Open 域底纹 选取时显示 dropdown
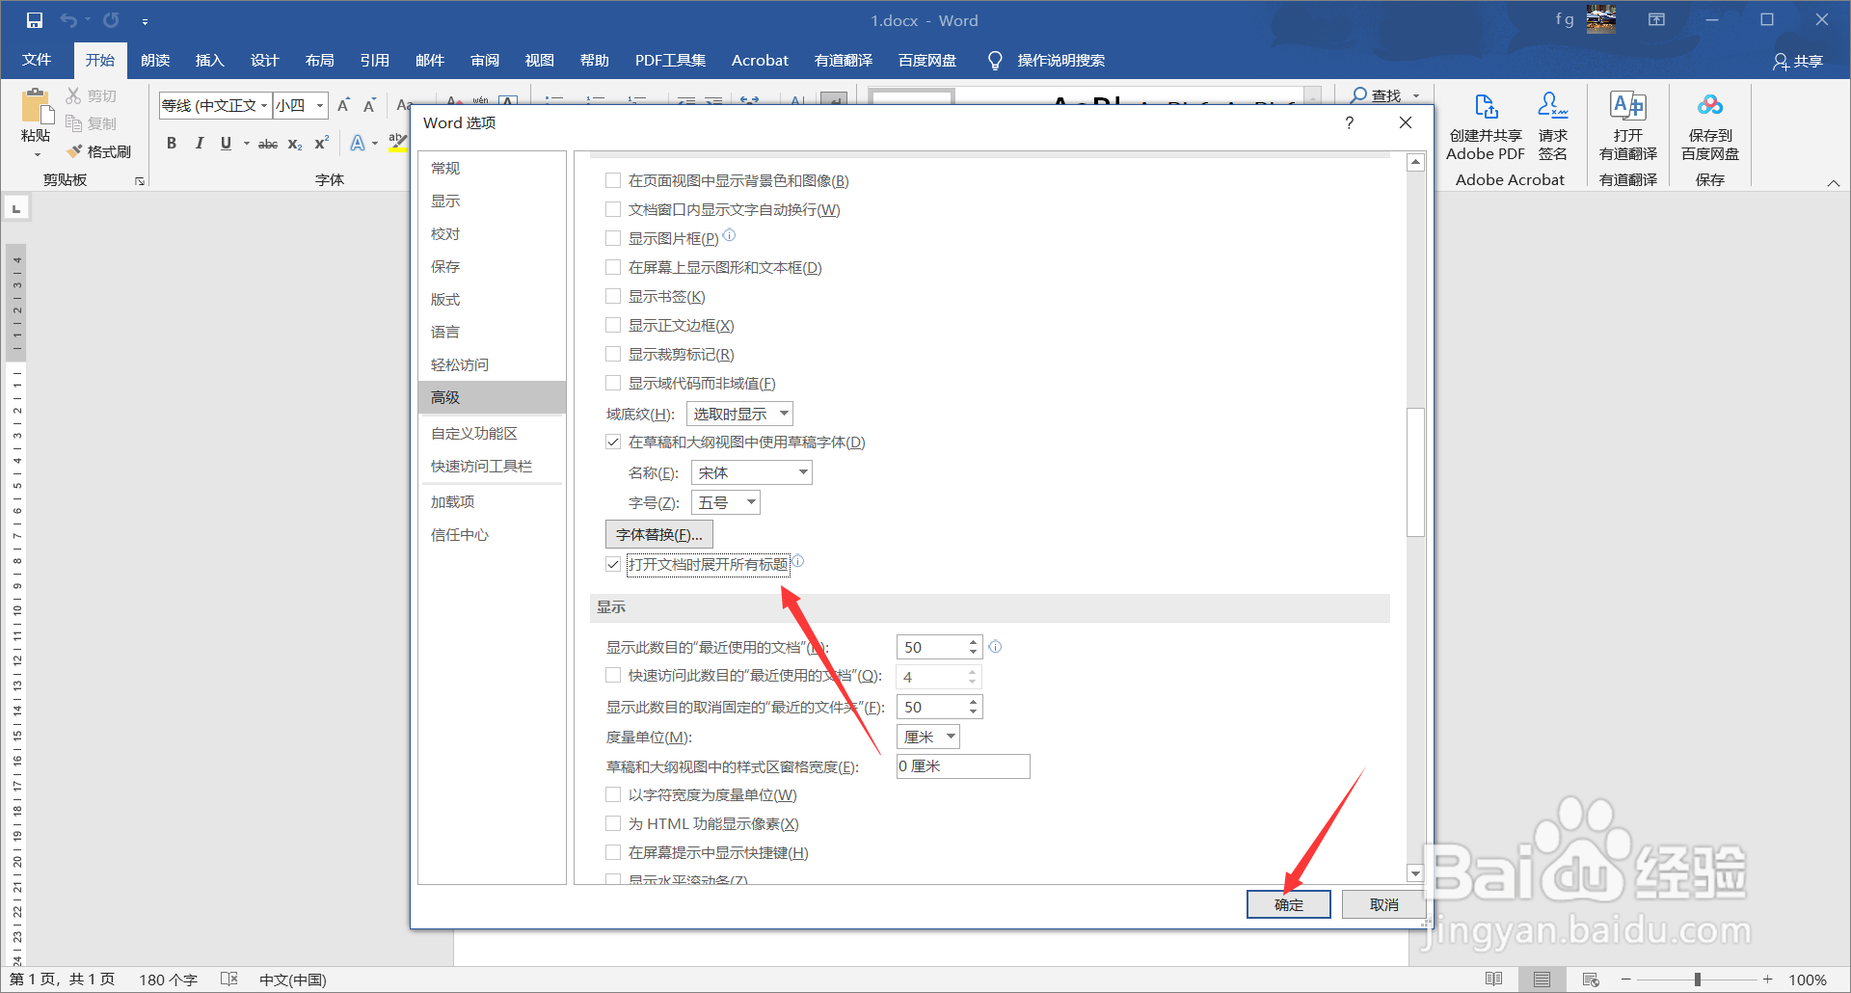 click(739, 414)
